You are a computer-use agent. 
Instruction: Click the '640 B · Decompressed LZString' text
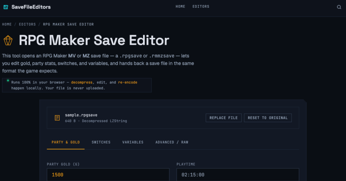click(96, 121)
